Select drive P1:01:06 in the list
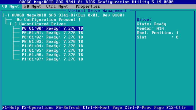This screenshot has height=110, width=196. (x=52, y=55)
